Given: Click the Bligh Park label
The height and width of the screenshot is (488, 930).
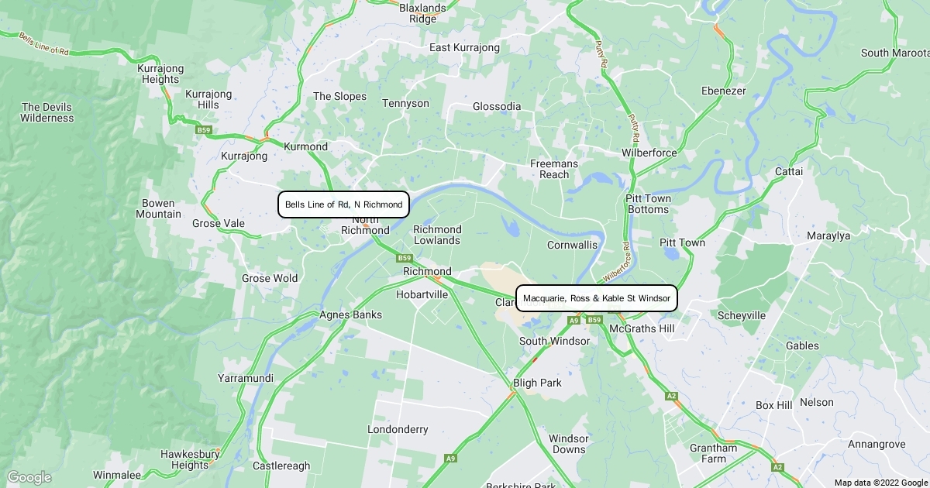Looking at the screenshot, I should point(537,383).
